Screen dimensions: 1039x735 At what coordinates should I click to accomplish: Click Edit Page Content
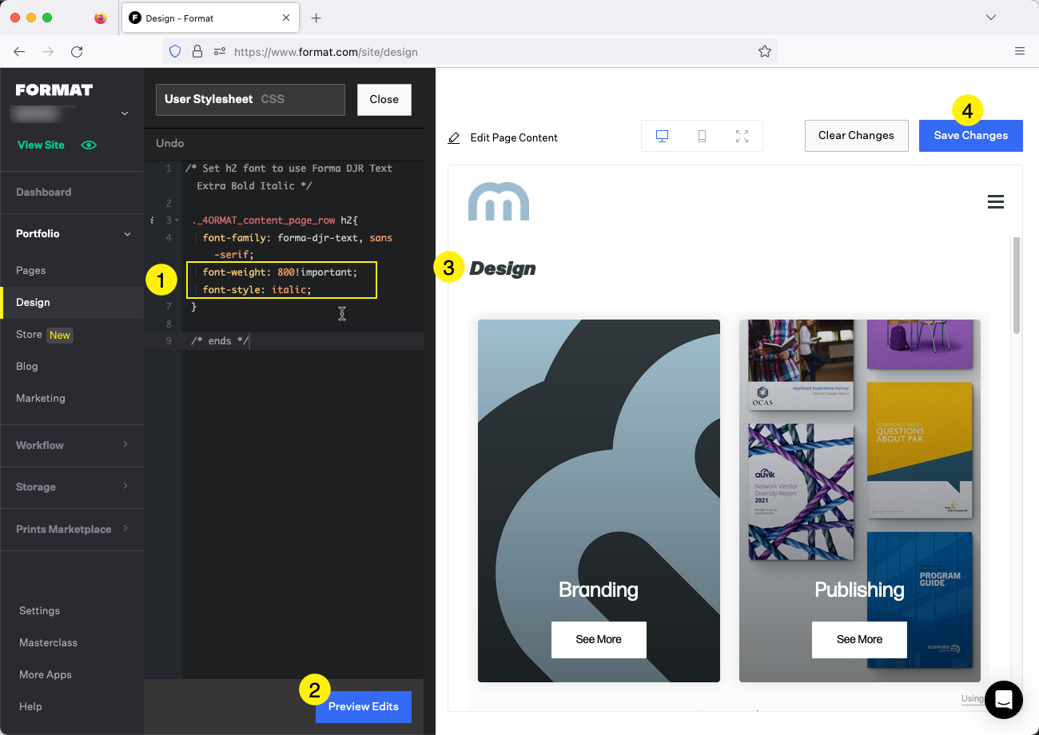[514, 137]
